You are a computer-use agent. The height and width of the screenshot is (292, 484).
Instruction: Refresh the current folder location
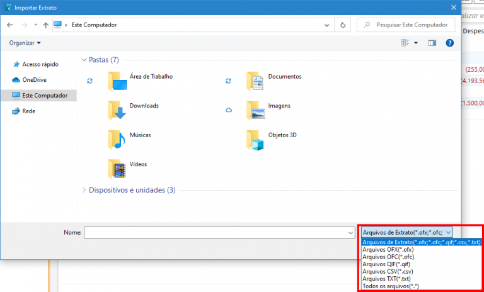point(343,25)
